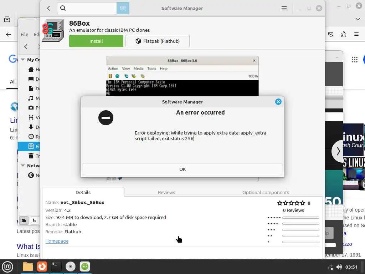
Task: Show tree view in file manager bottom bar
Action: tap(35, 220)
